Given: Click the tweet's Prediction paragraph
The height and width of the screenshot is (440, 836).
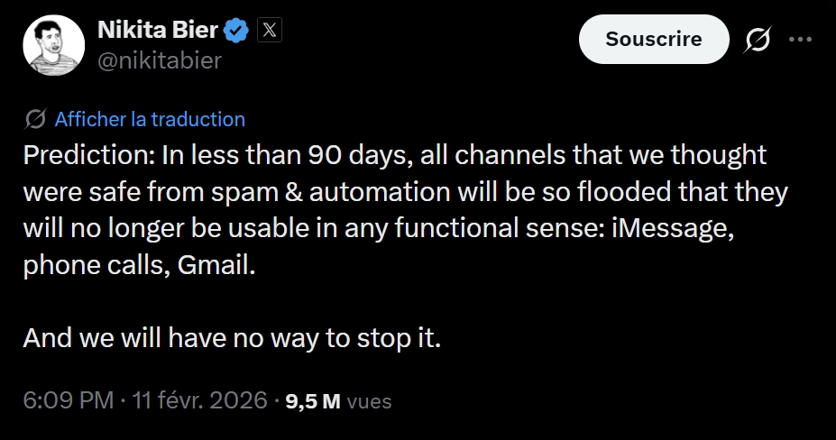Looking at the screenshot, I should coord(394,212).
